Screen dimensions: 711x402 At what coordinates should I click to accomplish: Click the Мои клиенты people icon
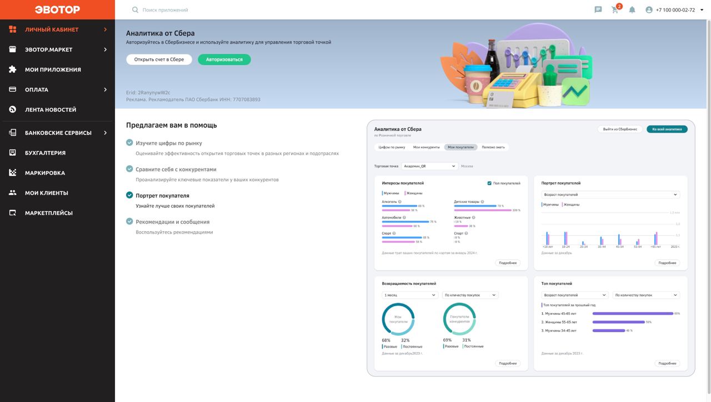point(13,192)
